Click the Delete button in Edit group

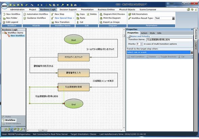click(x=92, y=14)
